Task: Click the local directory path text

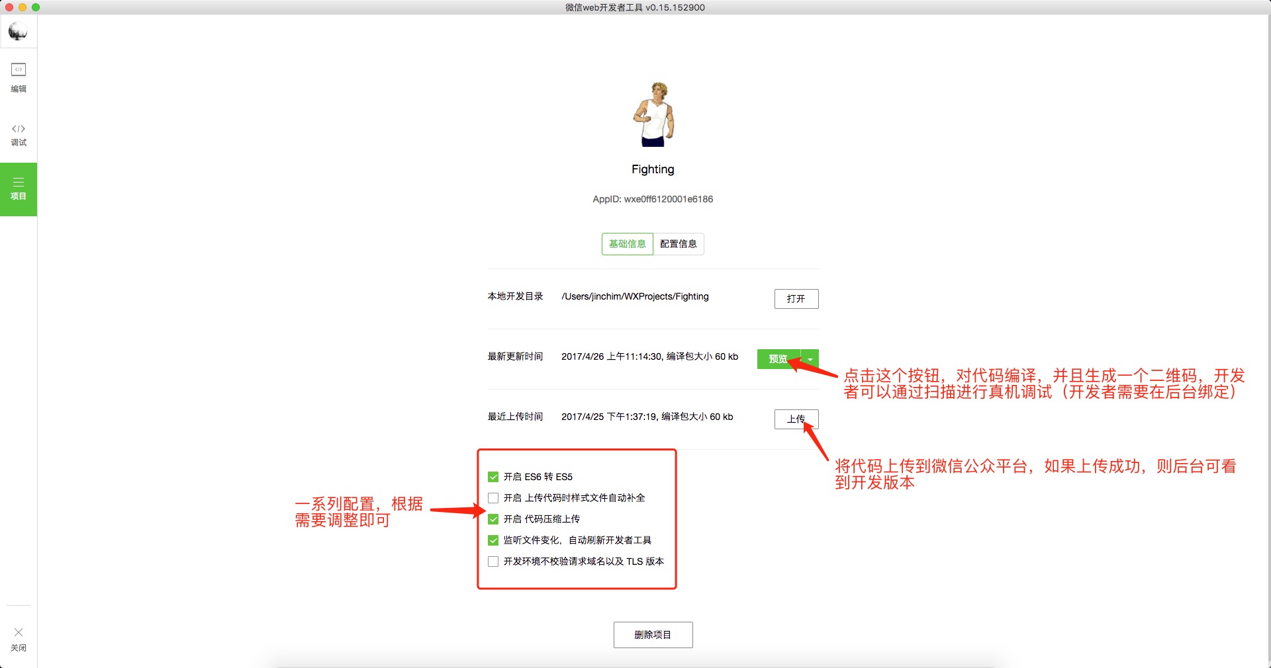Action: [635, 296]
